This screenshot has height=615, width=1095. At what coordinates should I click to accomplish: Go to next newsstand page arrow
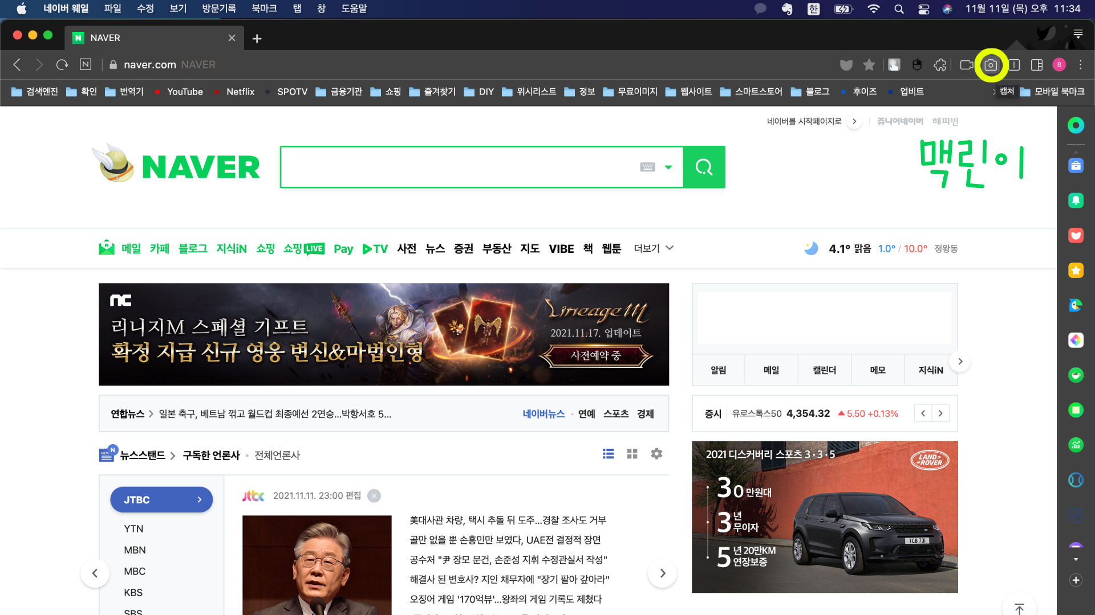662,573
